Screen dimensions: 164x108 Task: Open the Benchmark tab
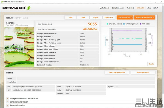[x=118, y=8]
